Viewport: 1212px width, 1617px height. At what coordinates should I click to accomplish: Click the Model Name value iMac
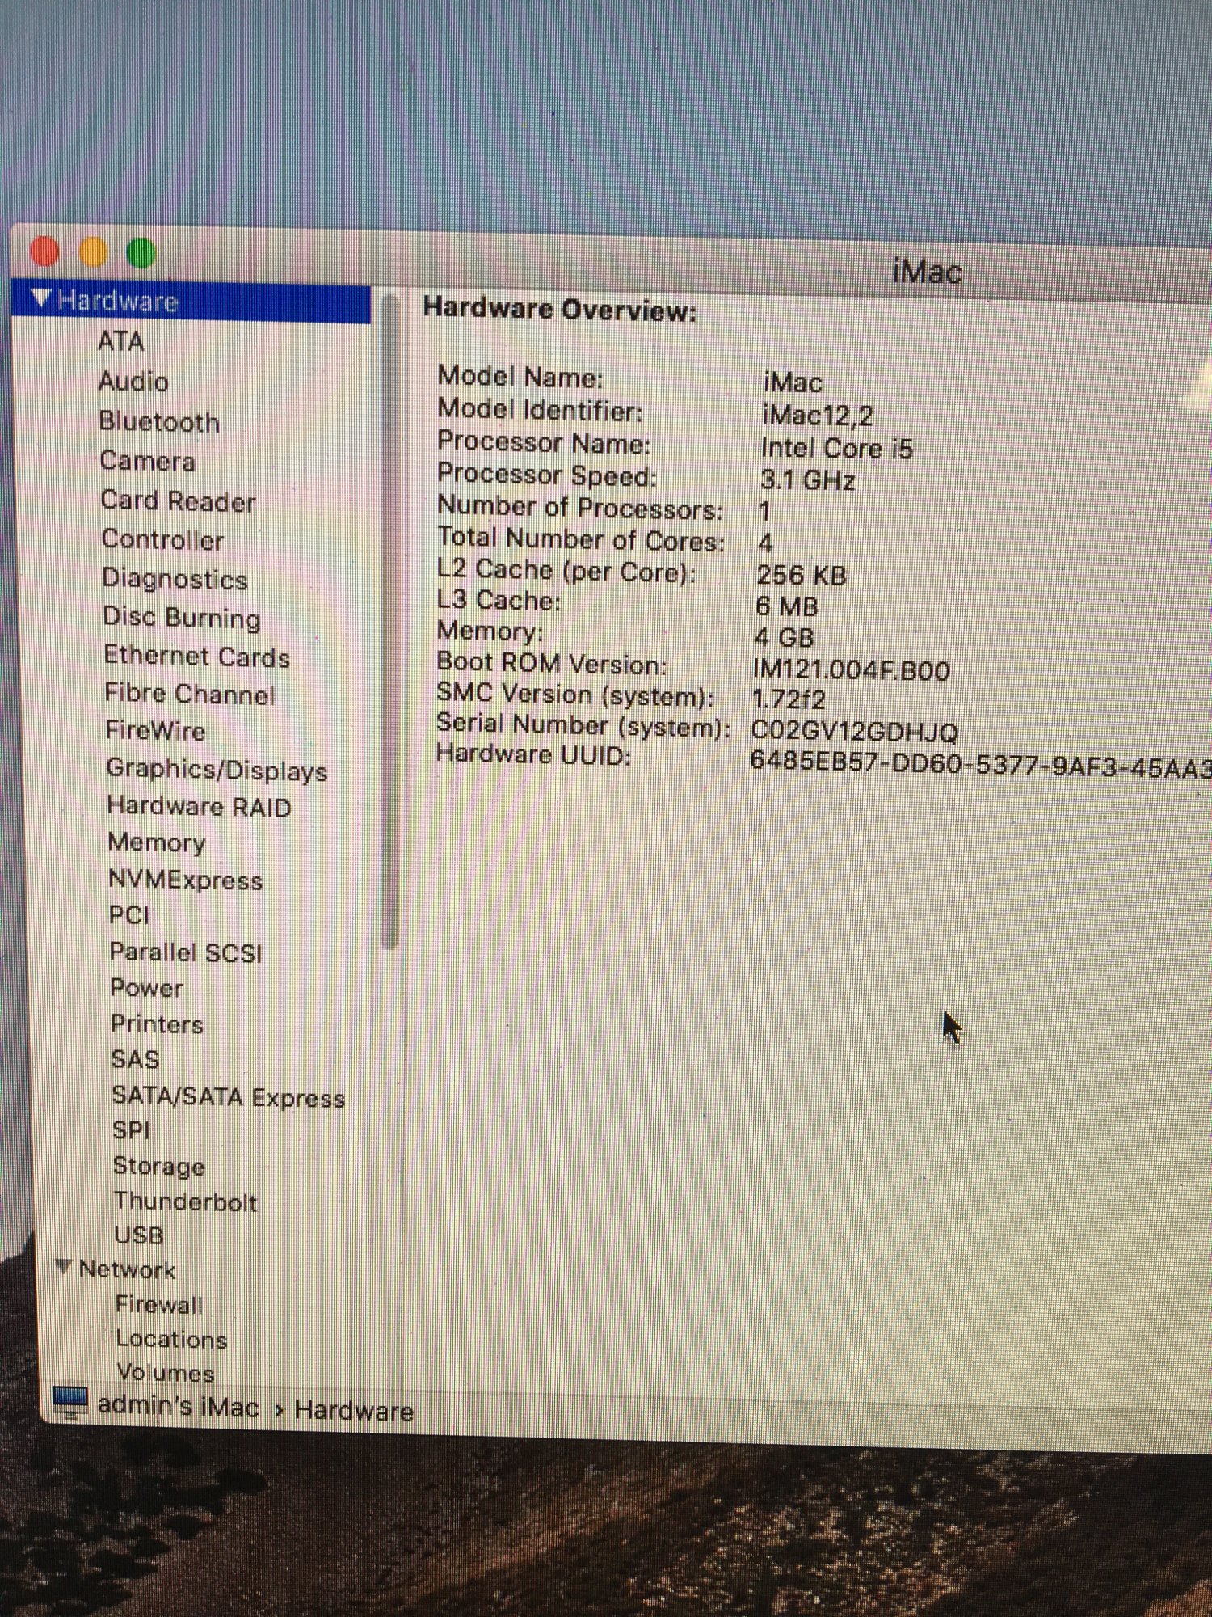(793, 382)
